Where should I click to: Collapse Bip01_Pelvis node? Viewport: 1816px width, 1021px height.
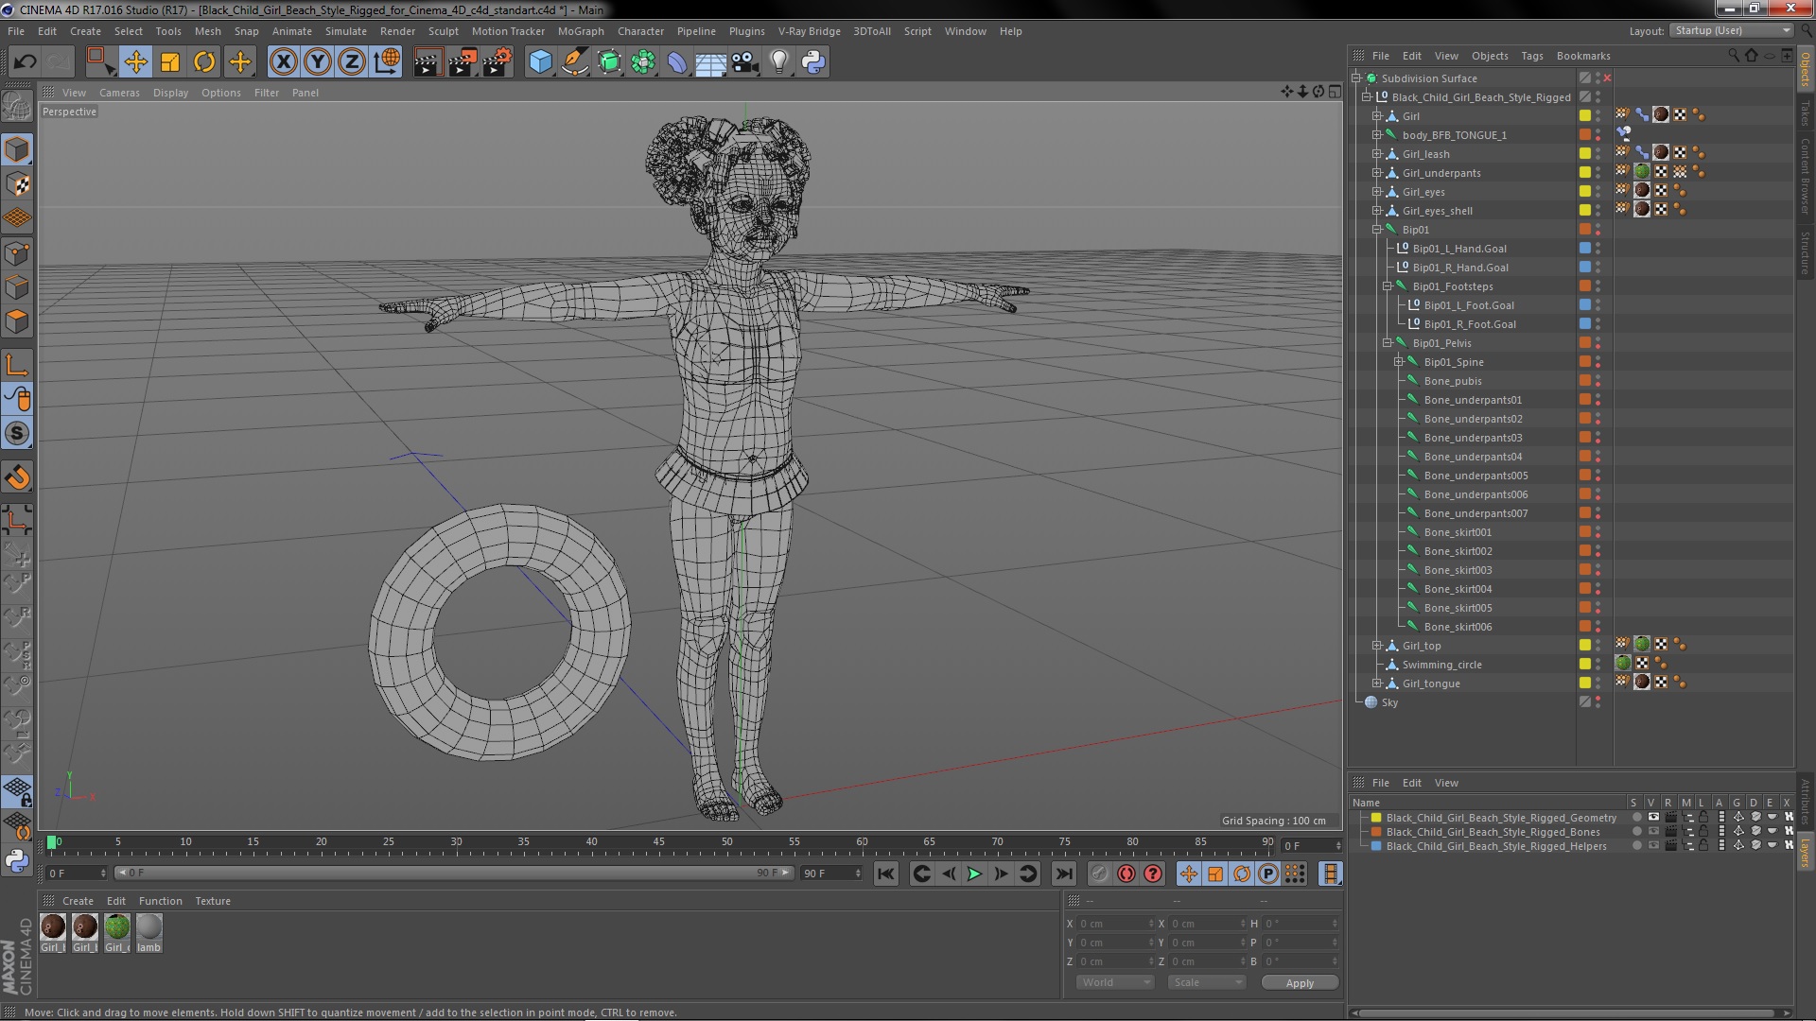(1388, 343)
